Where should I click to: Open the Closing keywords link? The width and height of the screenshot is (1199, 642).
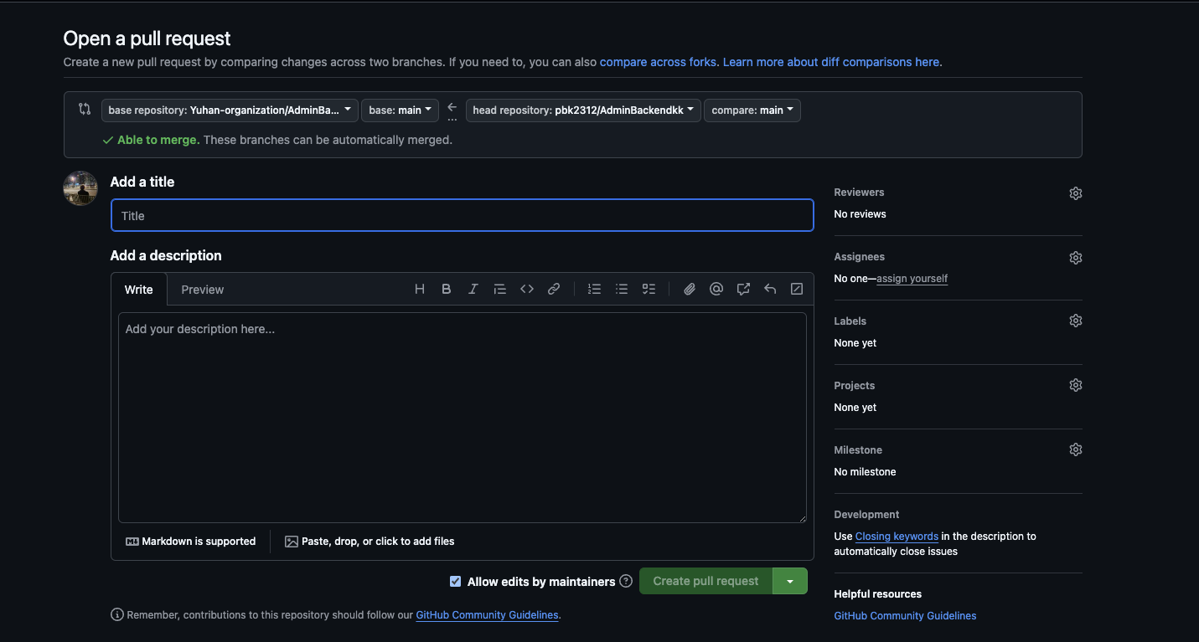897,537
